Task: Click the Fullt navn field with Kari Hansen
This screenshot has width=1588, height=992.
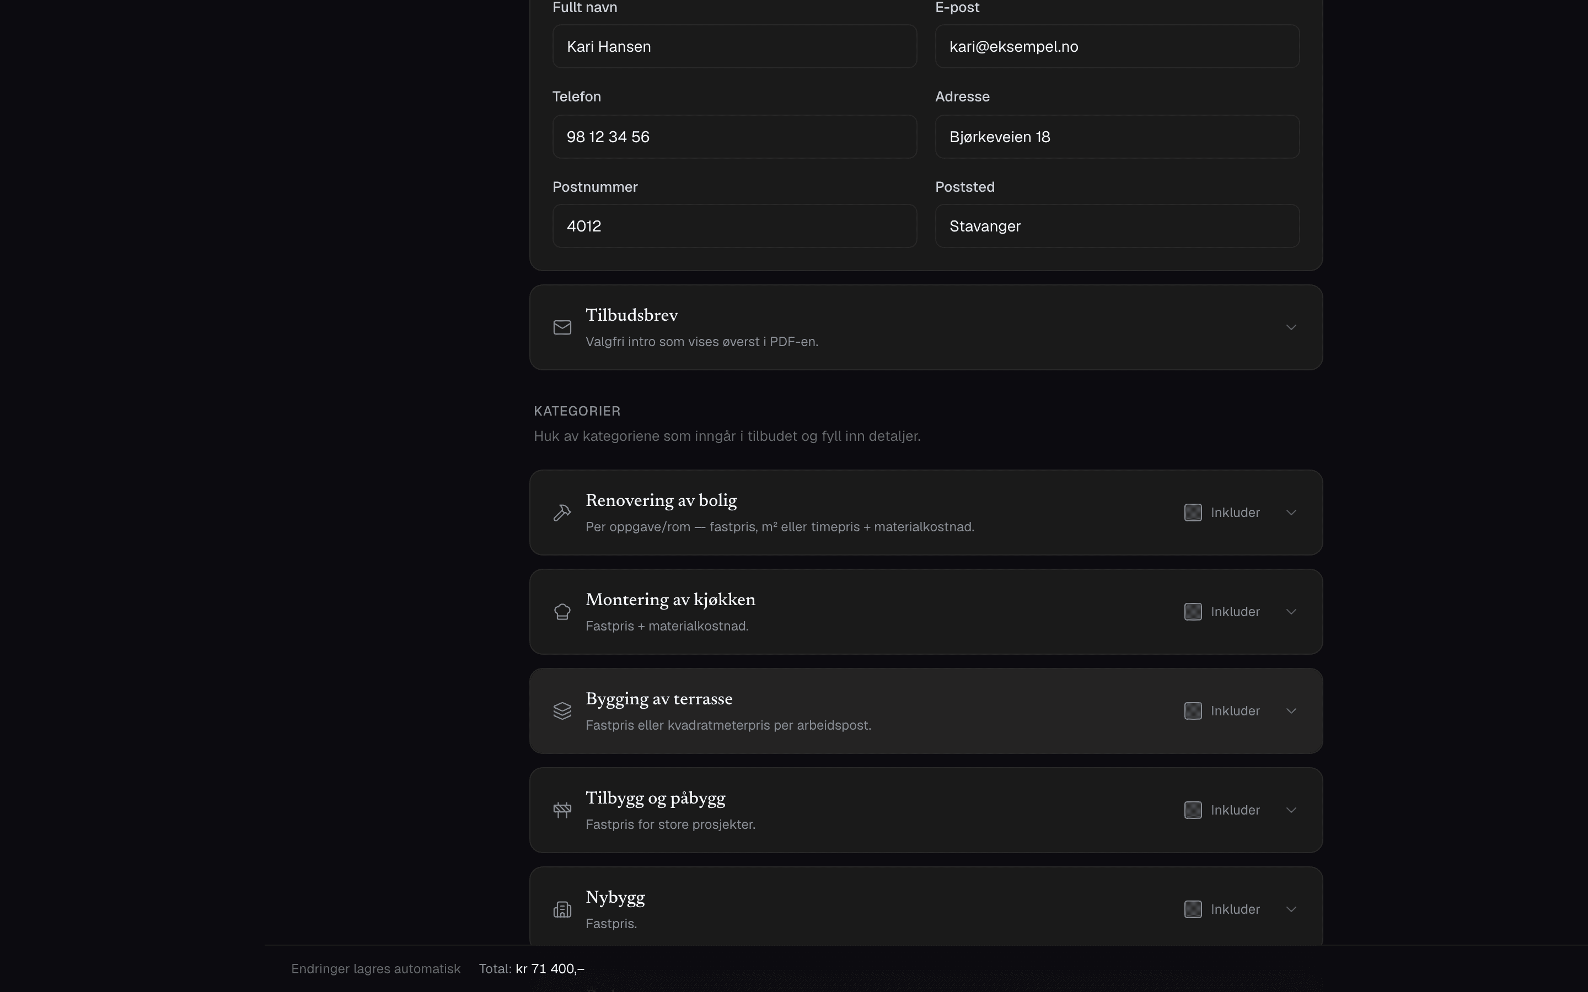Action: [734, 47]
